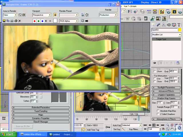Click auto region selected icon

coord(24,15)
